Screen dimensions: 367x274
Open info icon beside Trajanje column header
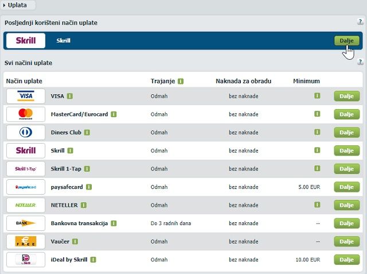pyautogui.click(x=181, y=81)
